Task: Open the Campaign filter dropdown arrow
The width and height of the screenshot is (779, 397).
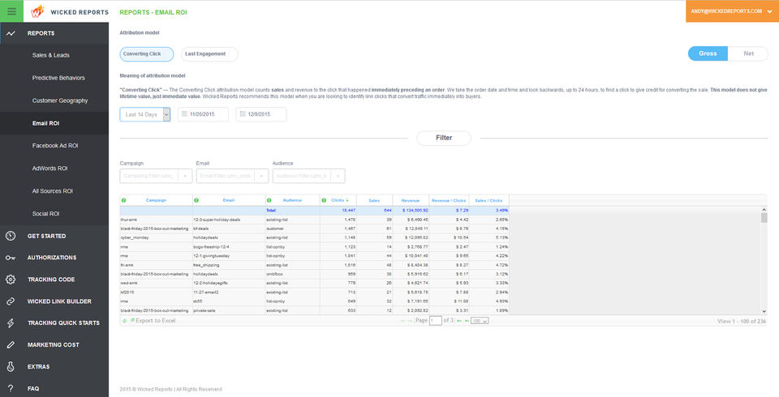Action: pos(185,176)
